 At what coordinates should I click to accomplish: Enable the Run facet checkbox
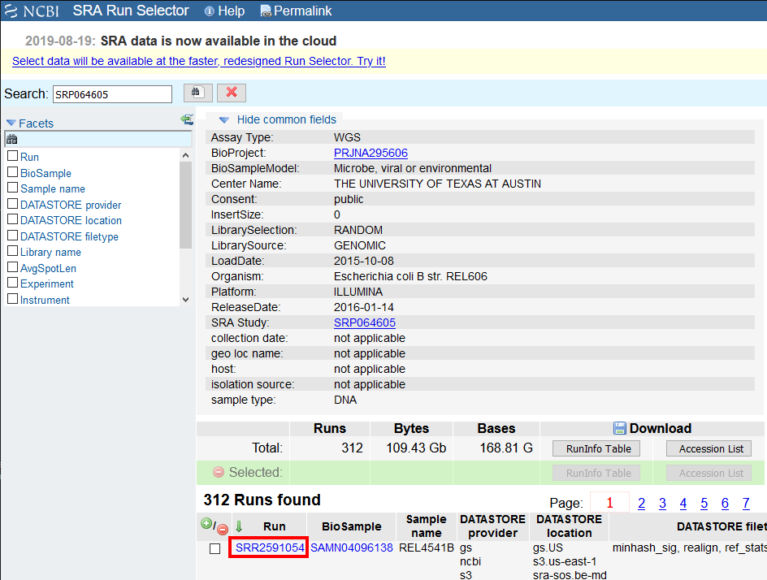pos(12,157)
